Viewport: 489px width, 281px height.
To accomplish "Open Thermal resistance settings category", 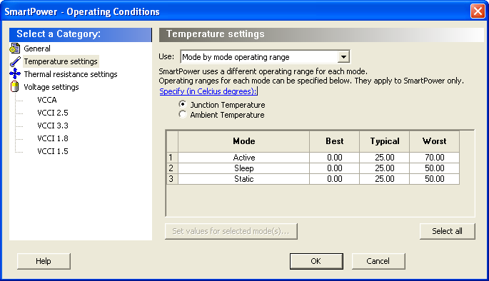I will 71,74.
